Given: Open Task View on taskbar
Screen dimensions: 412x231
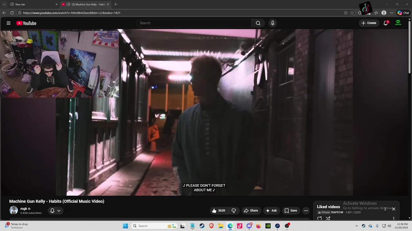Looking at the screenshot, I should 183,226.
